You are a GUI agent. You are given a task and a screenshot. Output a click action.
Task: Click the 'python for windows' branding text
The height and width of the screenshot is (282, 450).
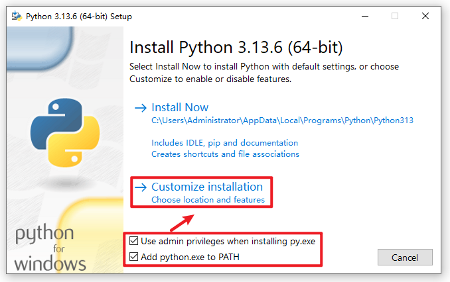[50, 250]
